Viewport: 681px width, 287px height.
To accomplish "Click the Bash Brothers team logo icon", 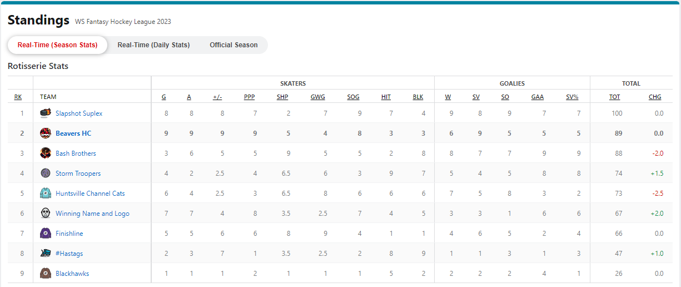I will coord(46,154).
